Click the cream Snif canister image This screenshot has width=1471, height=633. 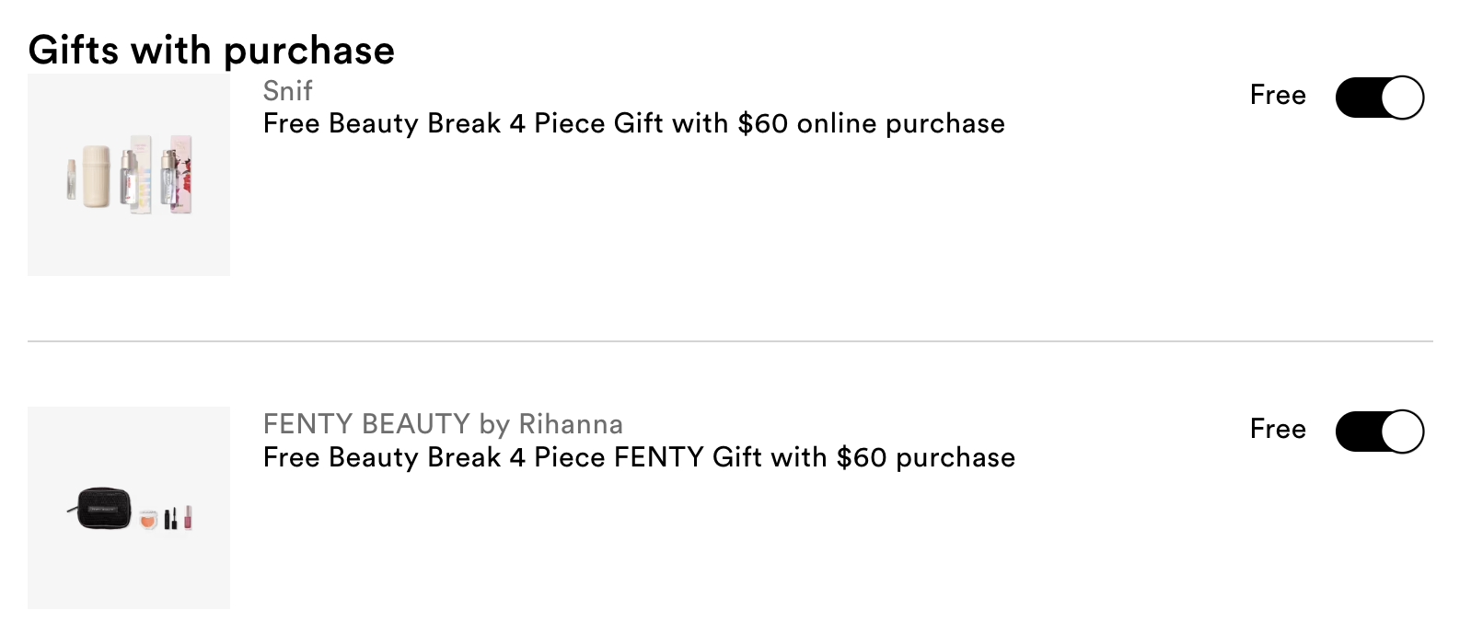[97, 176]
